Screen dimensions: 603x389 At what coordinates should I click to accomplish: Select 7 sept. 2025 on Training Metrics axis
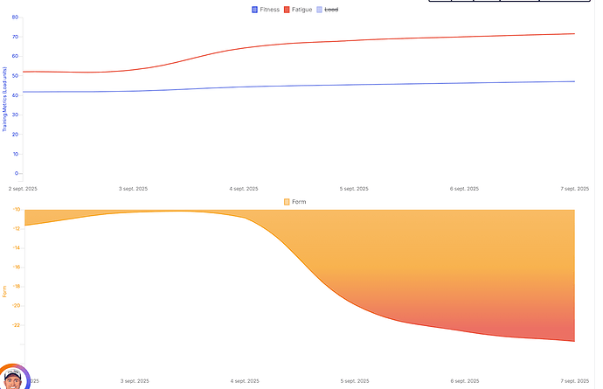(575, 188)
